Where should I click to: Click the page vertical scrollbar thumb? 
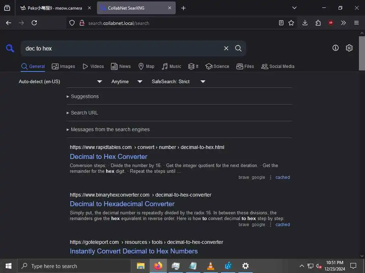(x=362, y=53)
